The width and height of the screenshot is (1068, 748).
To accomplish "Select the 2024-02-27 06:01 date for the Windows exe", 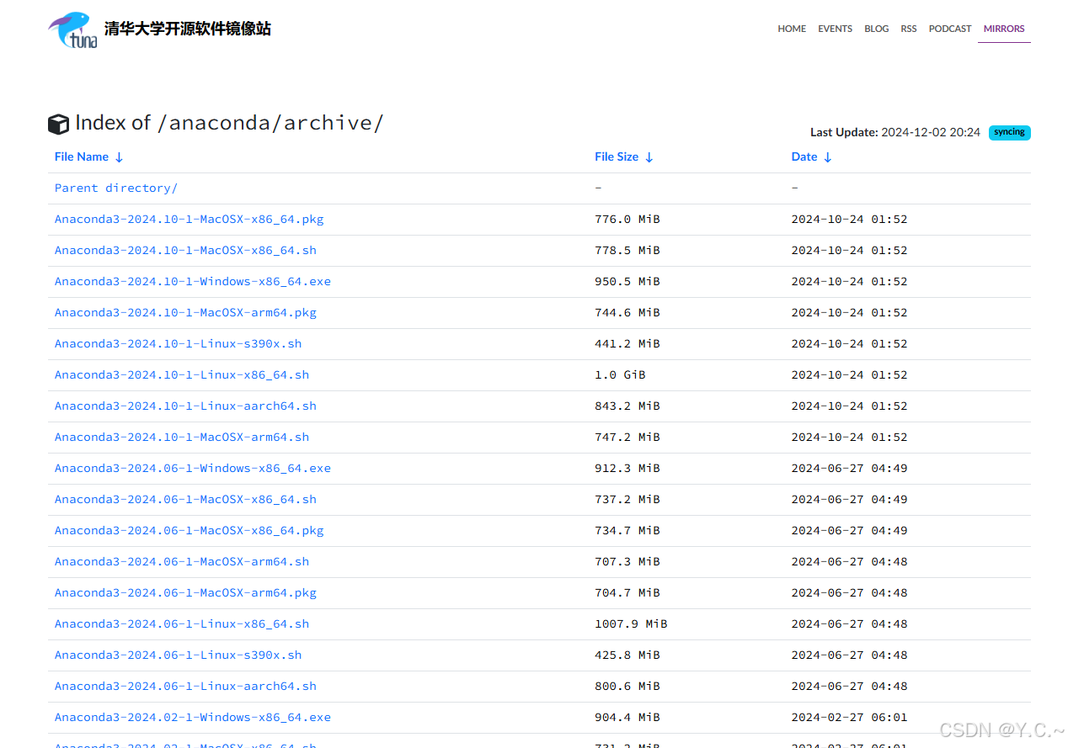I will point(850,717).
